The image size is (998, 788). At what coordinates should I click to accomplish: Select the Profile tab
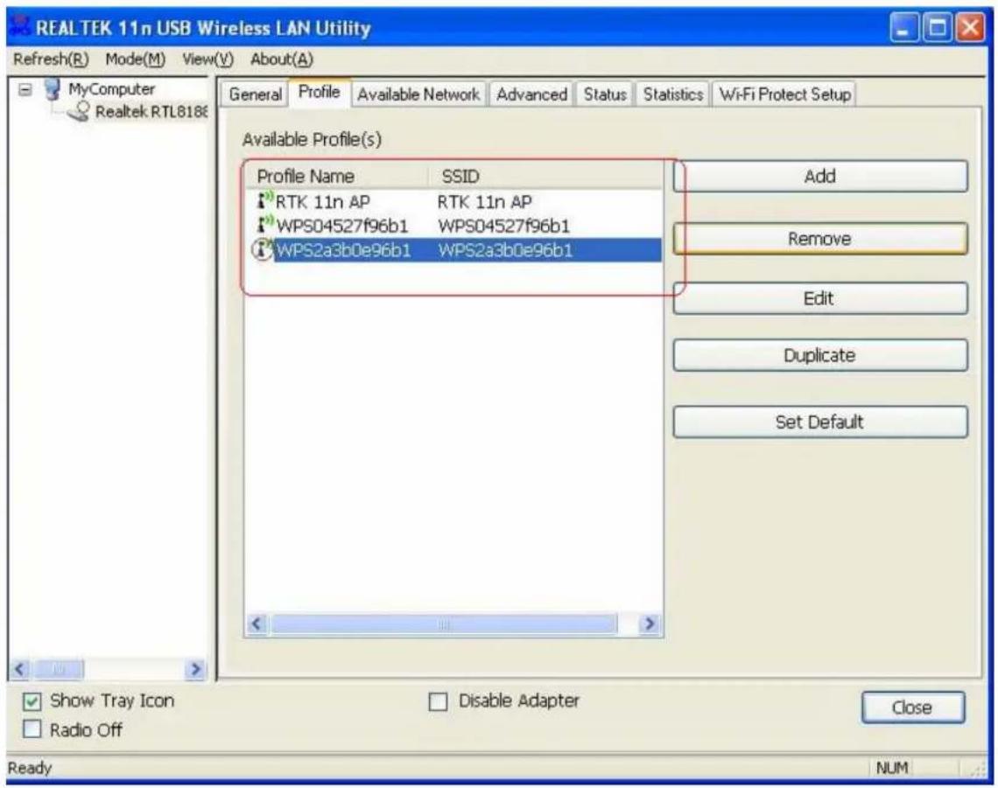coord(319,92)
